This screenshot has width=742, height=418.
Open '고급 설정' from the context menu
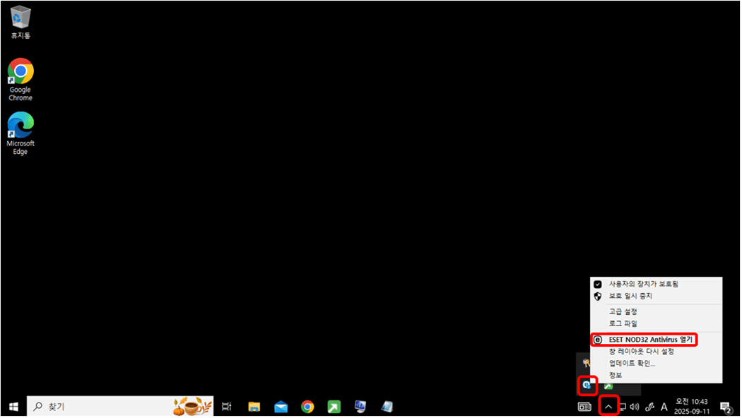coord(623,311)
